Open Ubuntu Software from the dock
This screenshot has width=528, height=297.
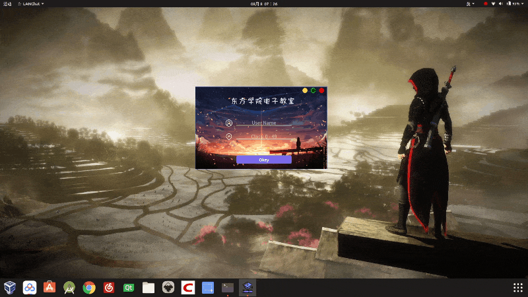pos(49,288)
